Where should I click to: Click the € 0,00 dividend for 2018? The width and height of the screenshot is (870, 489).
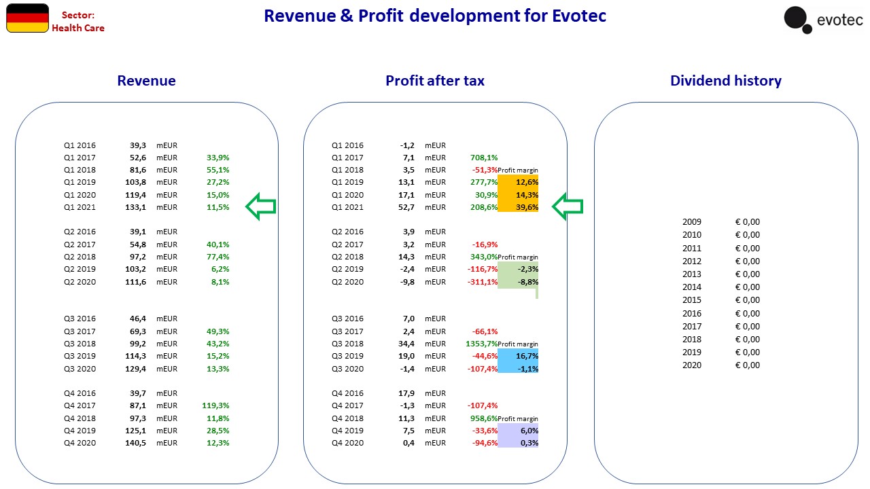point(748,339)
